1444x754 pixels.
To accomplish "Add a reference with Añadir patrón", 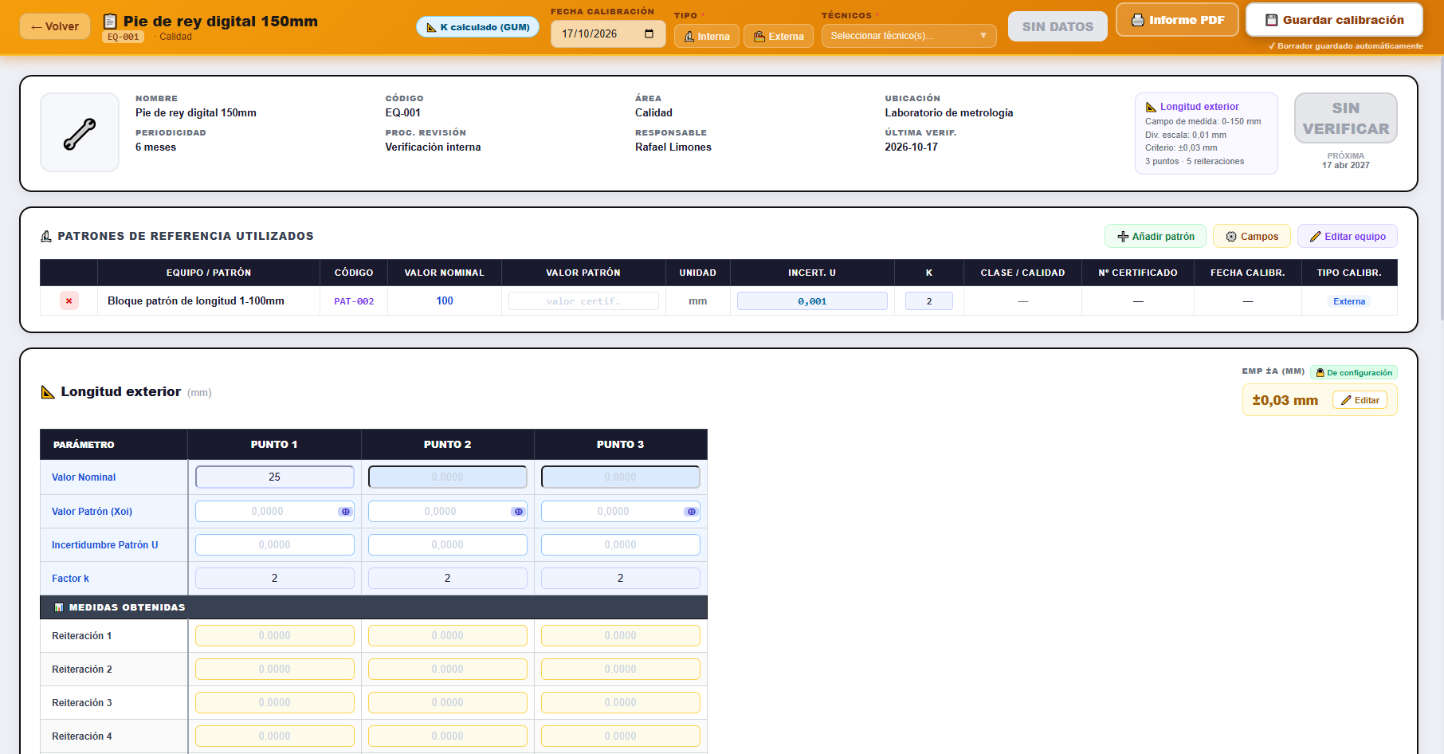I will [x=1156, y=236].
